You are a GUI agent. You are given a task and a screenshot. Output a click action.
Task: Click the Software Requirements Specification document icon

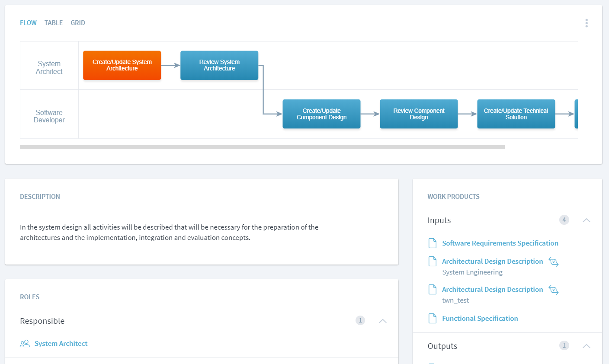click(x=432, y=243)
